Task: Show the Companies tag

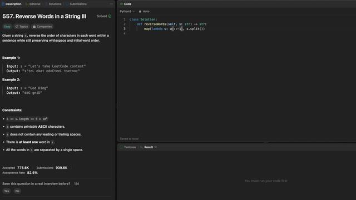Action: click(42, 27)
